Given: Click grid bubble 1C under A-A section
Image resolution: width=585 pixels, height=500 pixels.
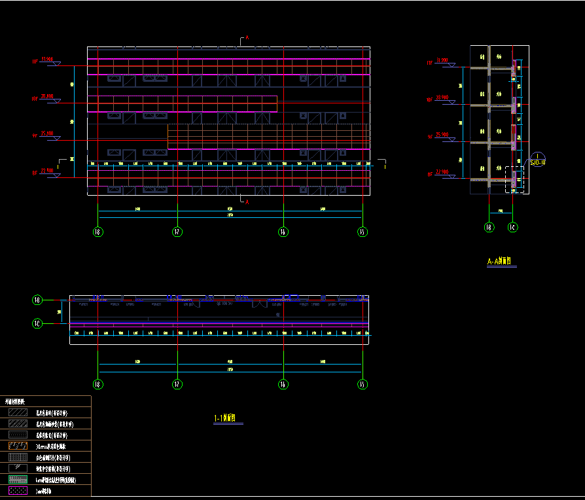Looking at the screenshot, I should 512,227.
